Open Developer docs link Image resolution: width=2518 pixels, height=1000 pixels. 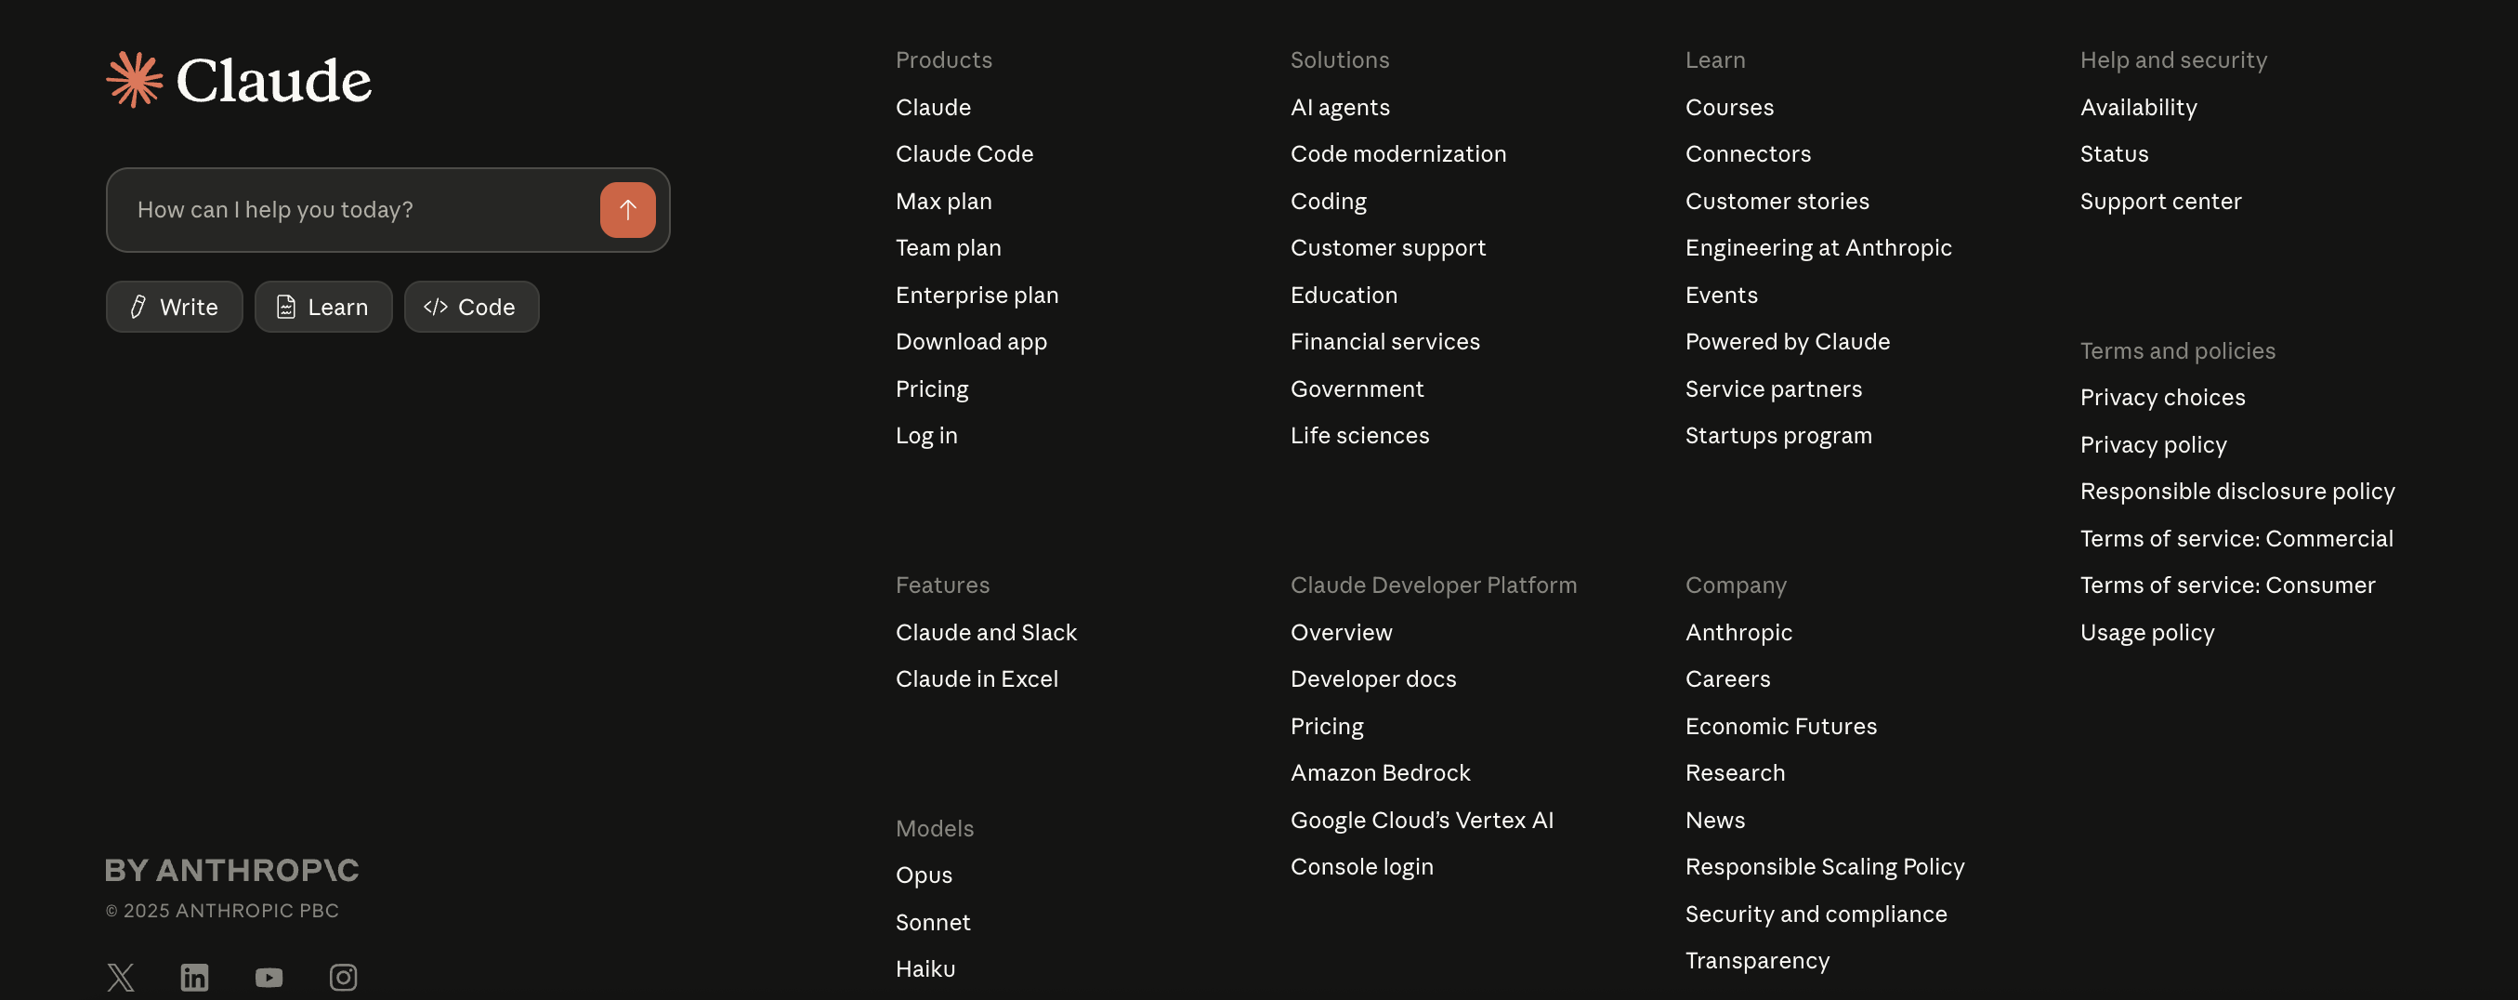coord(1372,678)
